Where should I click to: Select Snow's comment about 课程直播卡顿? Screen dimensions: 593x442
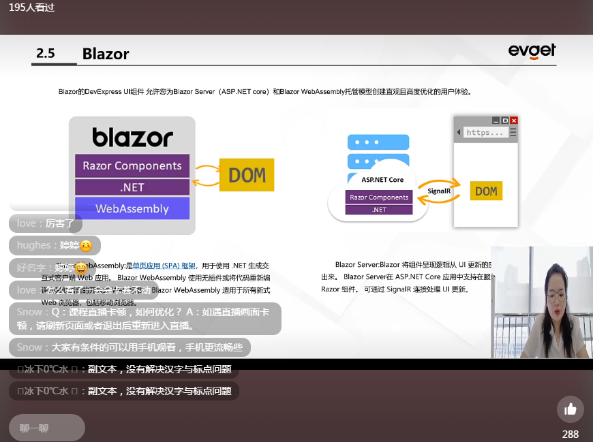click(145, 319)
